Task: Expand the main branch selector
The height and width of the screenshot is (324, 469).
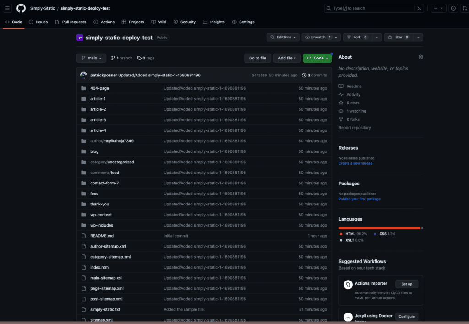Action: pyautogui.click(x=91, y=58)
